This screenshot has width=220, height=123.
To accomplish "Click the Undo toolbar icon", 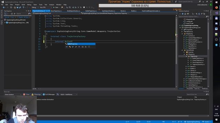I will click(x=23, y=8).
